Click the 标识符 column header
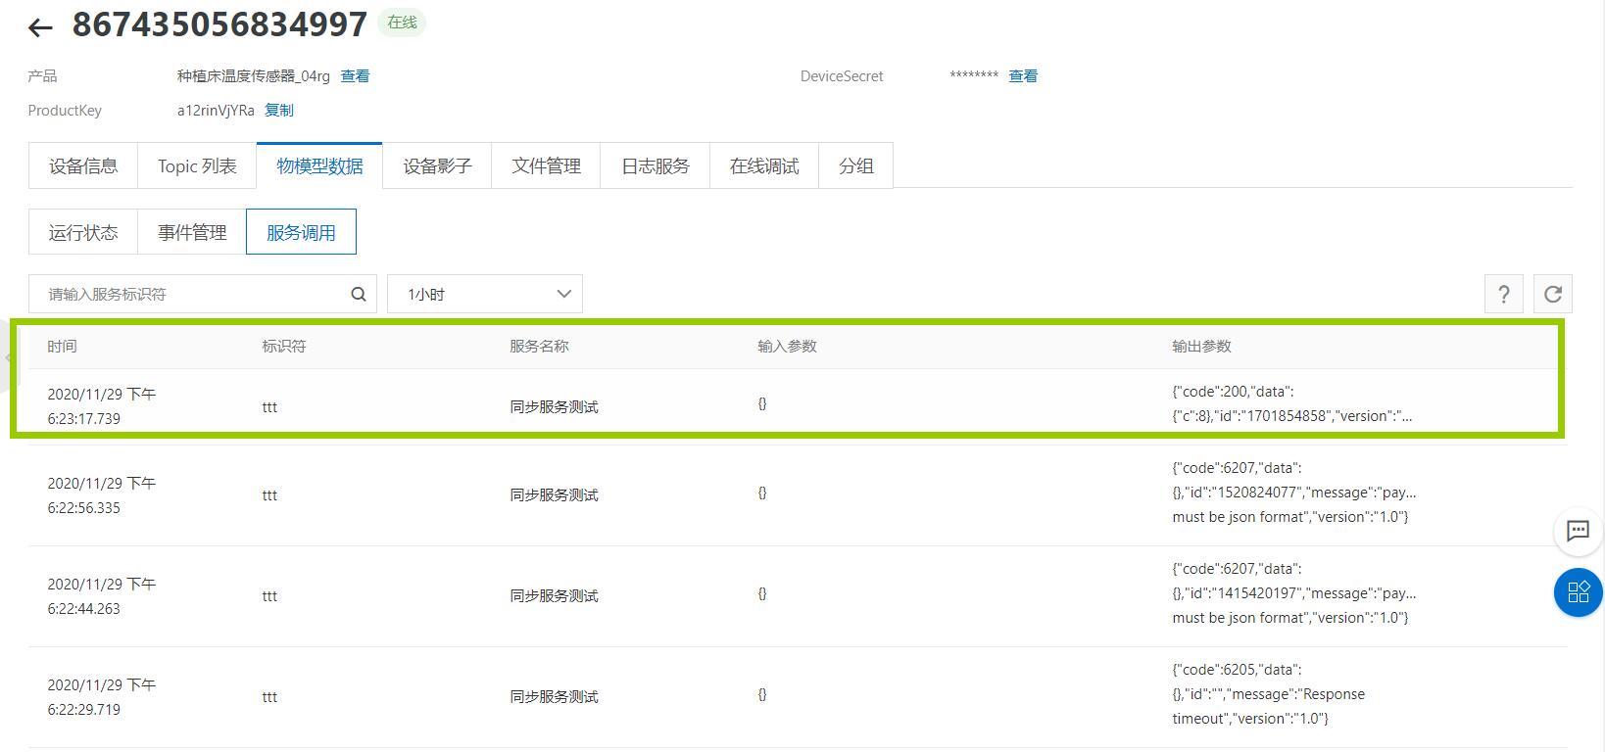 284,347
